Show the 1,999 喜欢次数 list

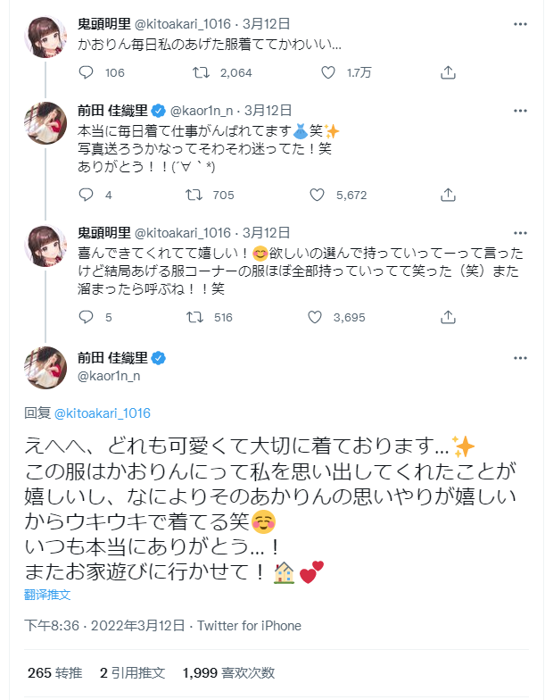tap(227, 672)
